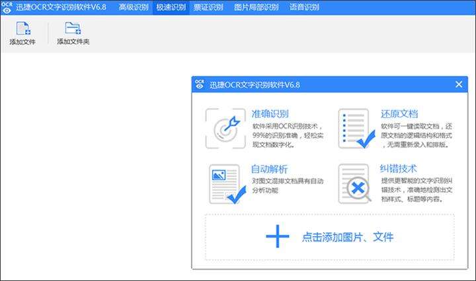
Task: Click 点击添加图片、文件 link
Action: click(348, 237)
